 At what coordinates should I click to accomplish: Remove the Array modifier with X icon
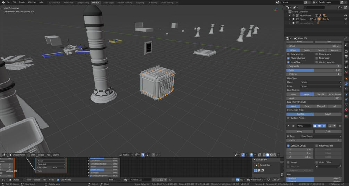click(x=340, y=126)
